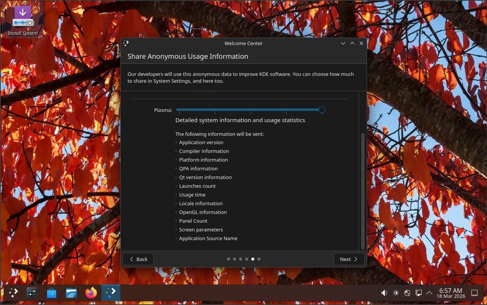Go to the Next page
This screenshot has width=487, height=305.
[349, 259]
